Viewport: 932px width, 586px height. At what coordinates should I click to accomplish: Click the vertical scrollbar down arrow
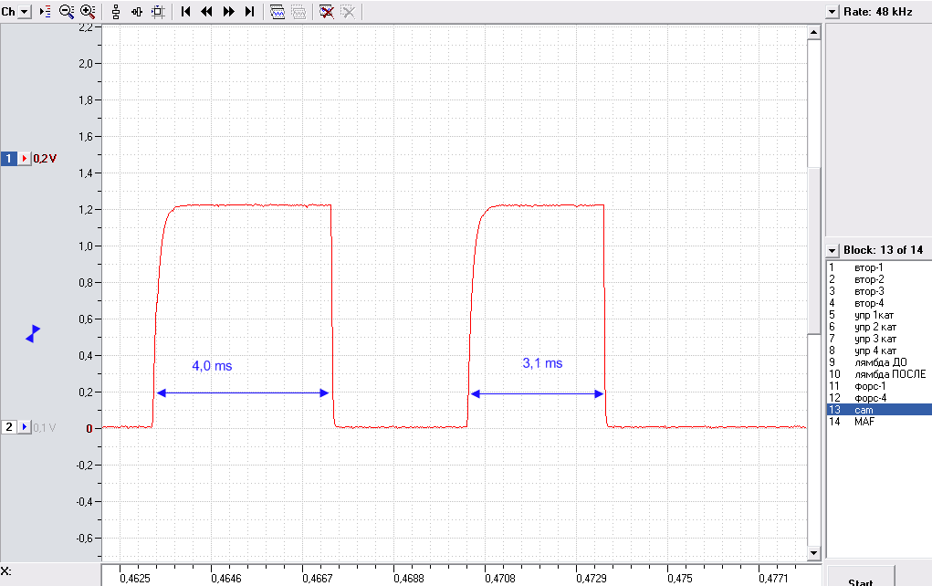tap(813, 553)
